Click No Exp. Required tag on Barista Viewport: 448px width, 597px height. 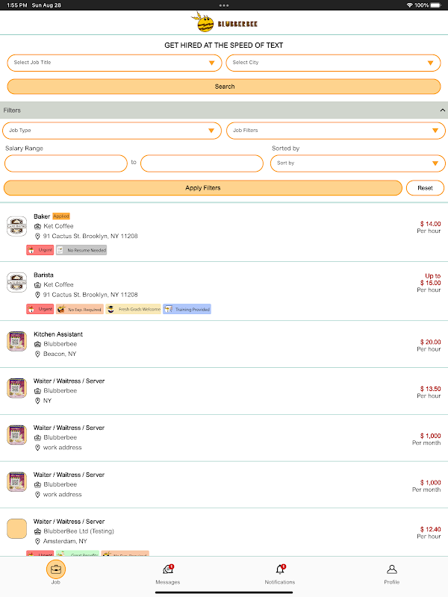click(x=80, y=309)
